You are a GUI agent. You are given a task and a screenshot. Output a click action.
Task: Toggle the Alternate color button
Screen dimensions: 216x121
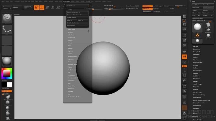(x=6, y=91)
